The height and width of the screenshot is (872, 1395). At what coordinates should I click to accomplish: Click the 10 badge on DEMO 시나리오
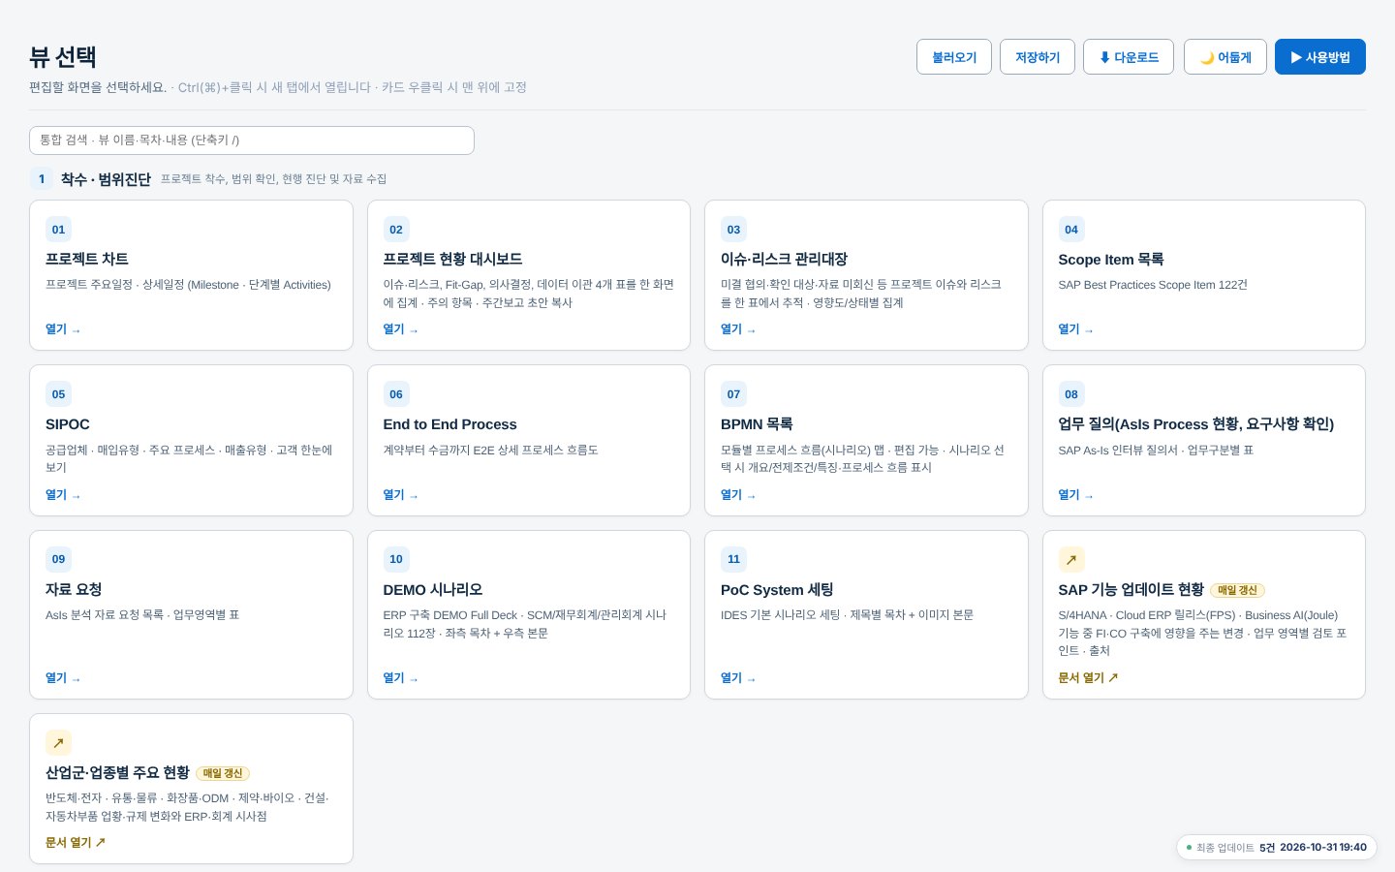tap(396, 559)
